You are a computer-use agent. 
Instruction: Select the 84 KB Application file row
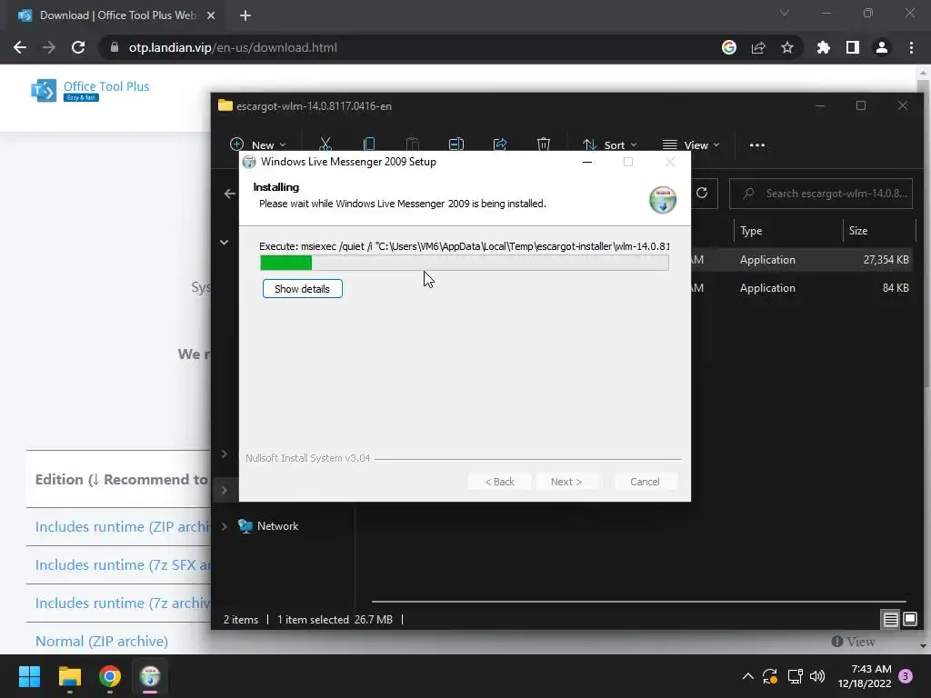pos(804,288)
